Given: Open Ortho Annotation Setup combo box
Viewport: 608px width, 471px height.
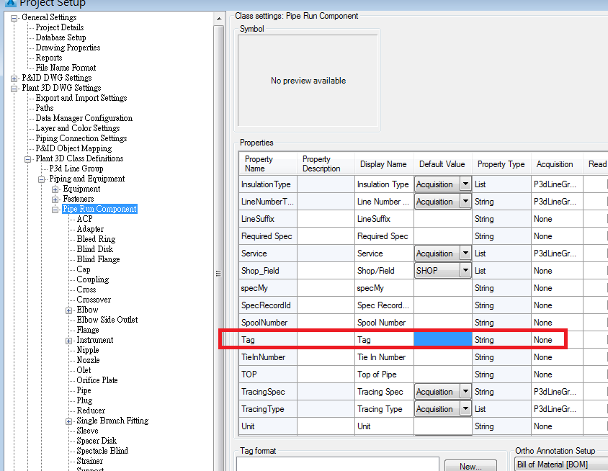Looking at the screenshot, I should pyautogui.click(x=561, y=465).
